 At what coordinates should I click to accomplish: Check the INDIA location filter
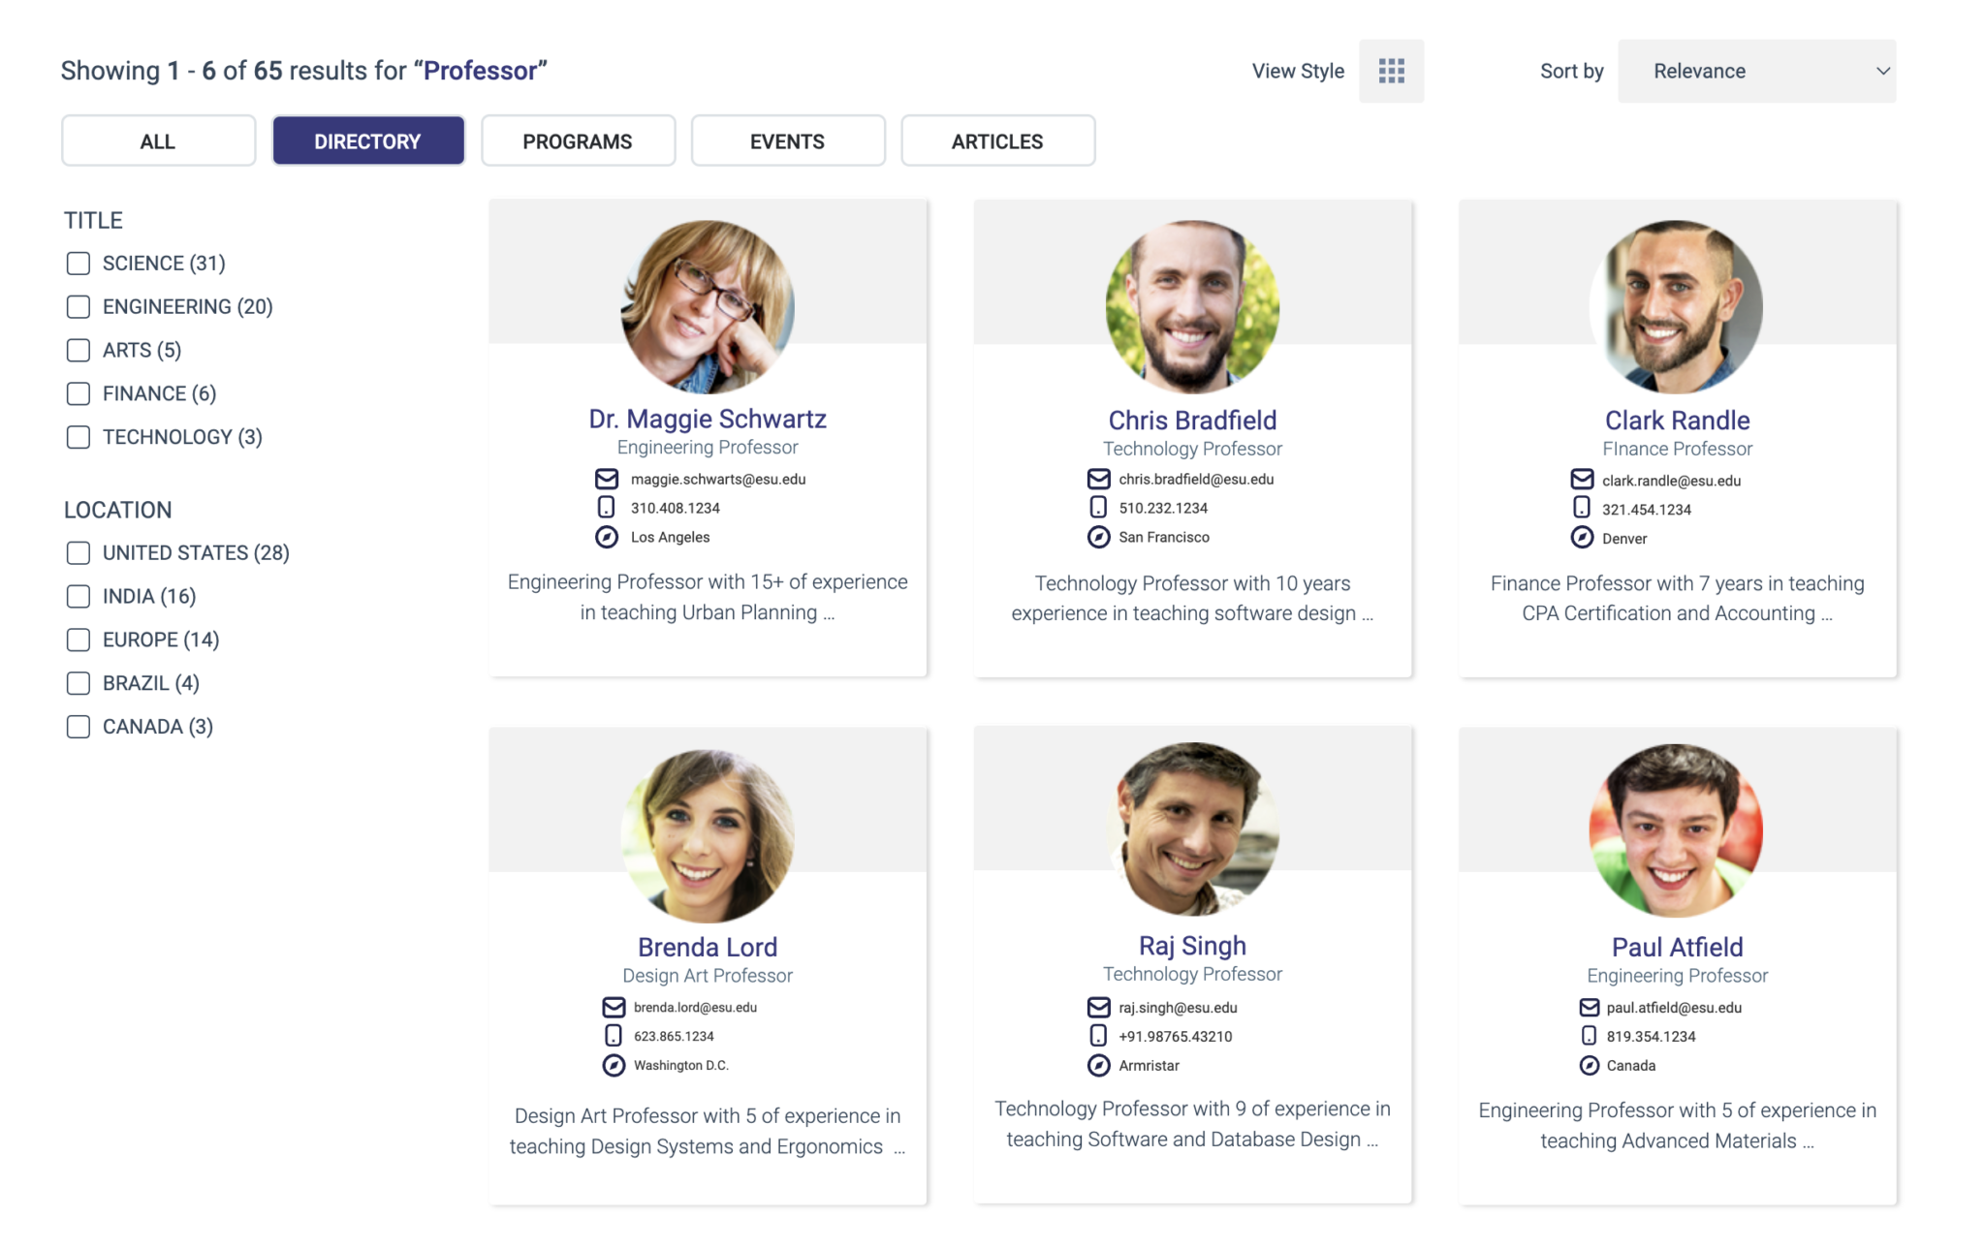pos(78,596)
